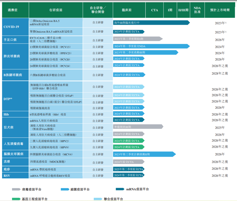Click the 2028年之後 launch date cell
Image resolution: width=237 pixels, height=201 pixels.
[x=220, y=74]
